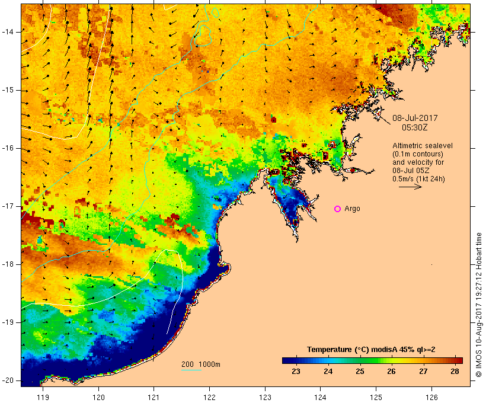
Task: Click the '05:30Z' time text
Action: tap(415, 127)
